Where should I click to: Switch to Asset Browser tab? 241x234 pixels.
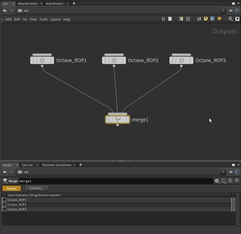(55, 4)
